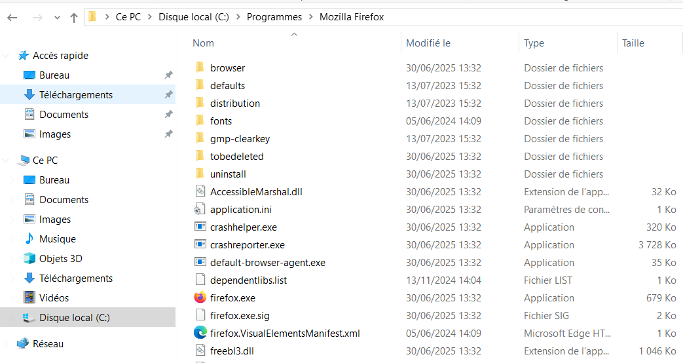Collapse the Ce PC tree node

click(x=6, y=161)
